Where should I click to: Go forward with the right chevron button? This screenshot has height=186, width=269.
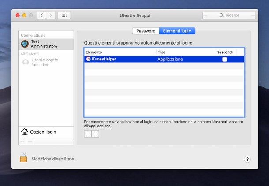(51, 15)
